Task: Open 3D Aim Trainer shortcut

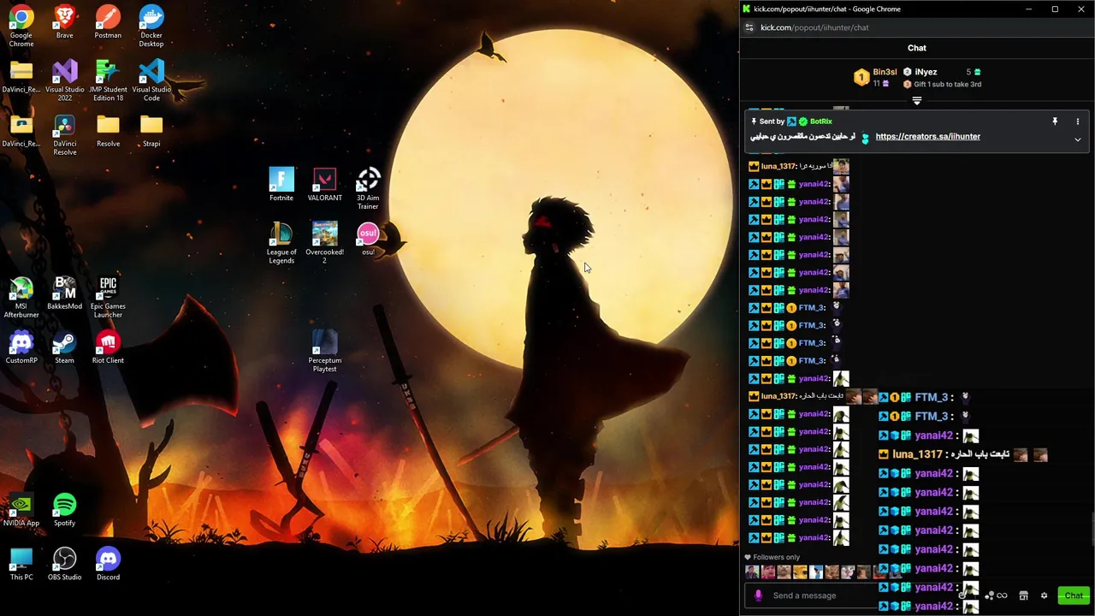Action: tap(368, 189)
